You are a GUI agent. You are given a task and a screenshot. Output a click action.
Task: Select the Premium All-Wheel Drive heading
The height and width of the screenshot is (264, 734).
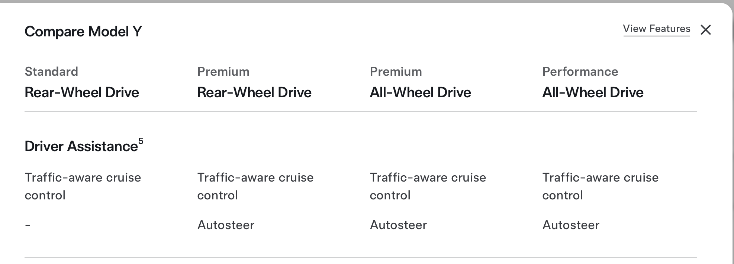click(420, 92)
